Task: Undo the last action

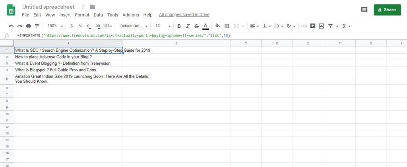Action: tap(11, 26)
